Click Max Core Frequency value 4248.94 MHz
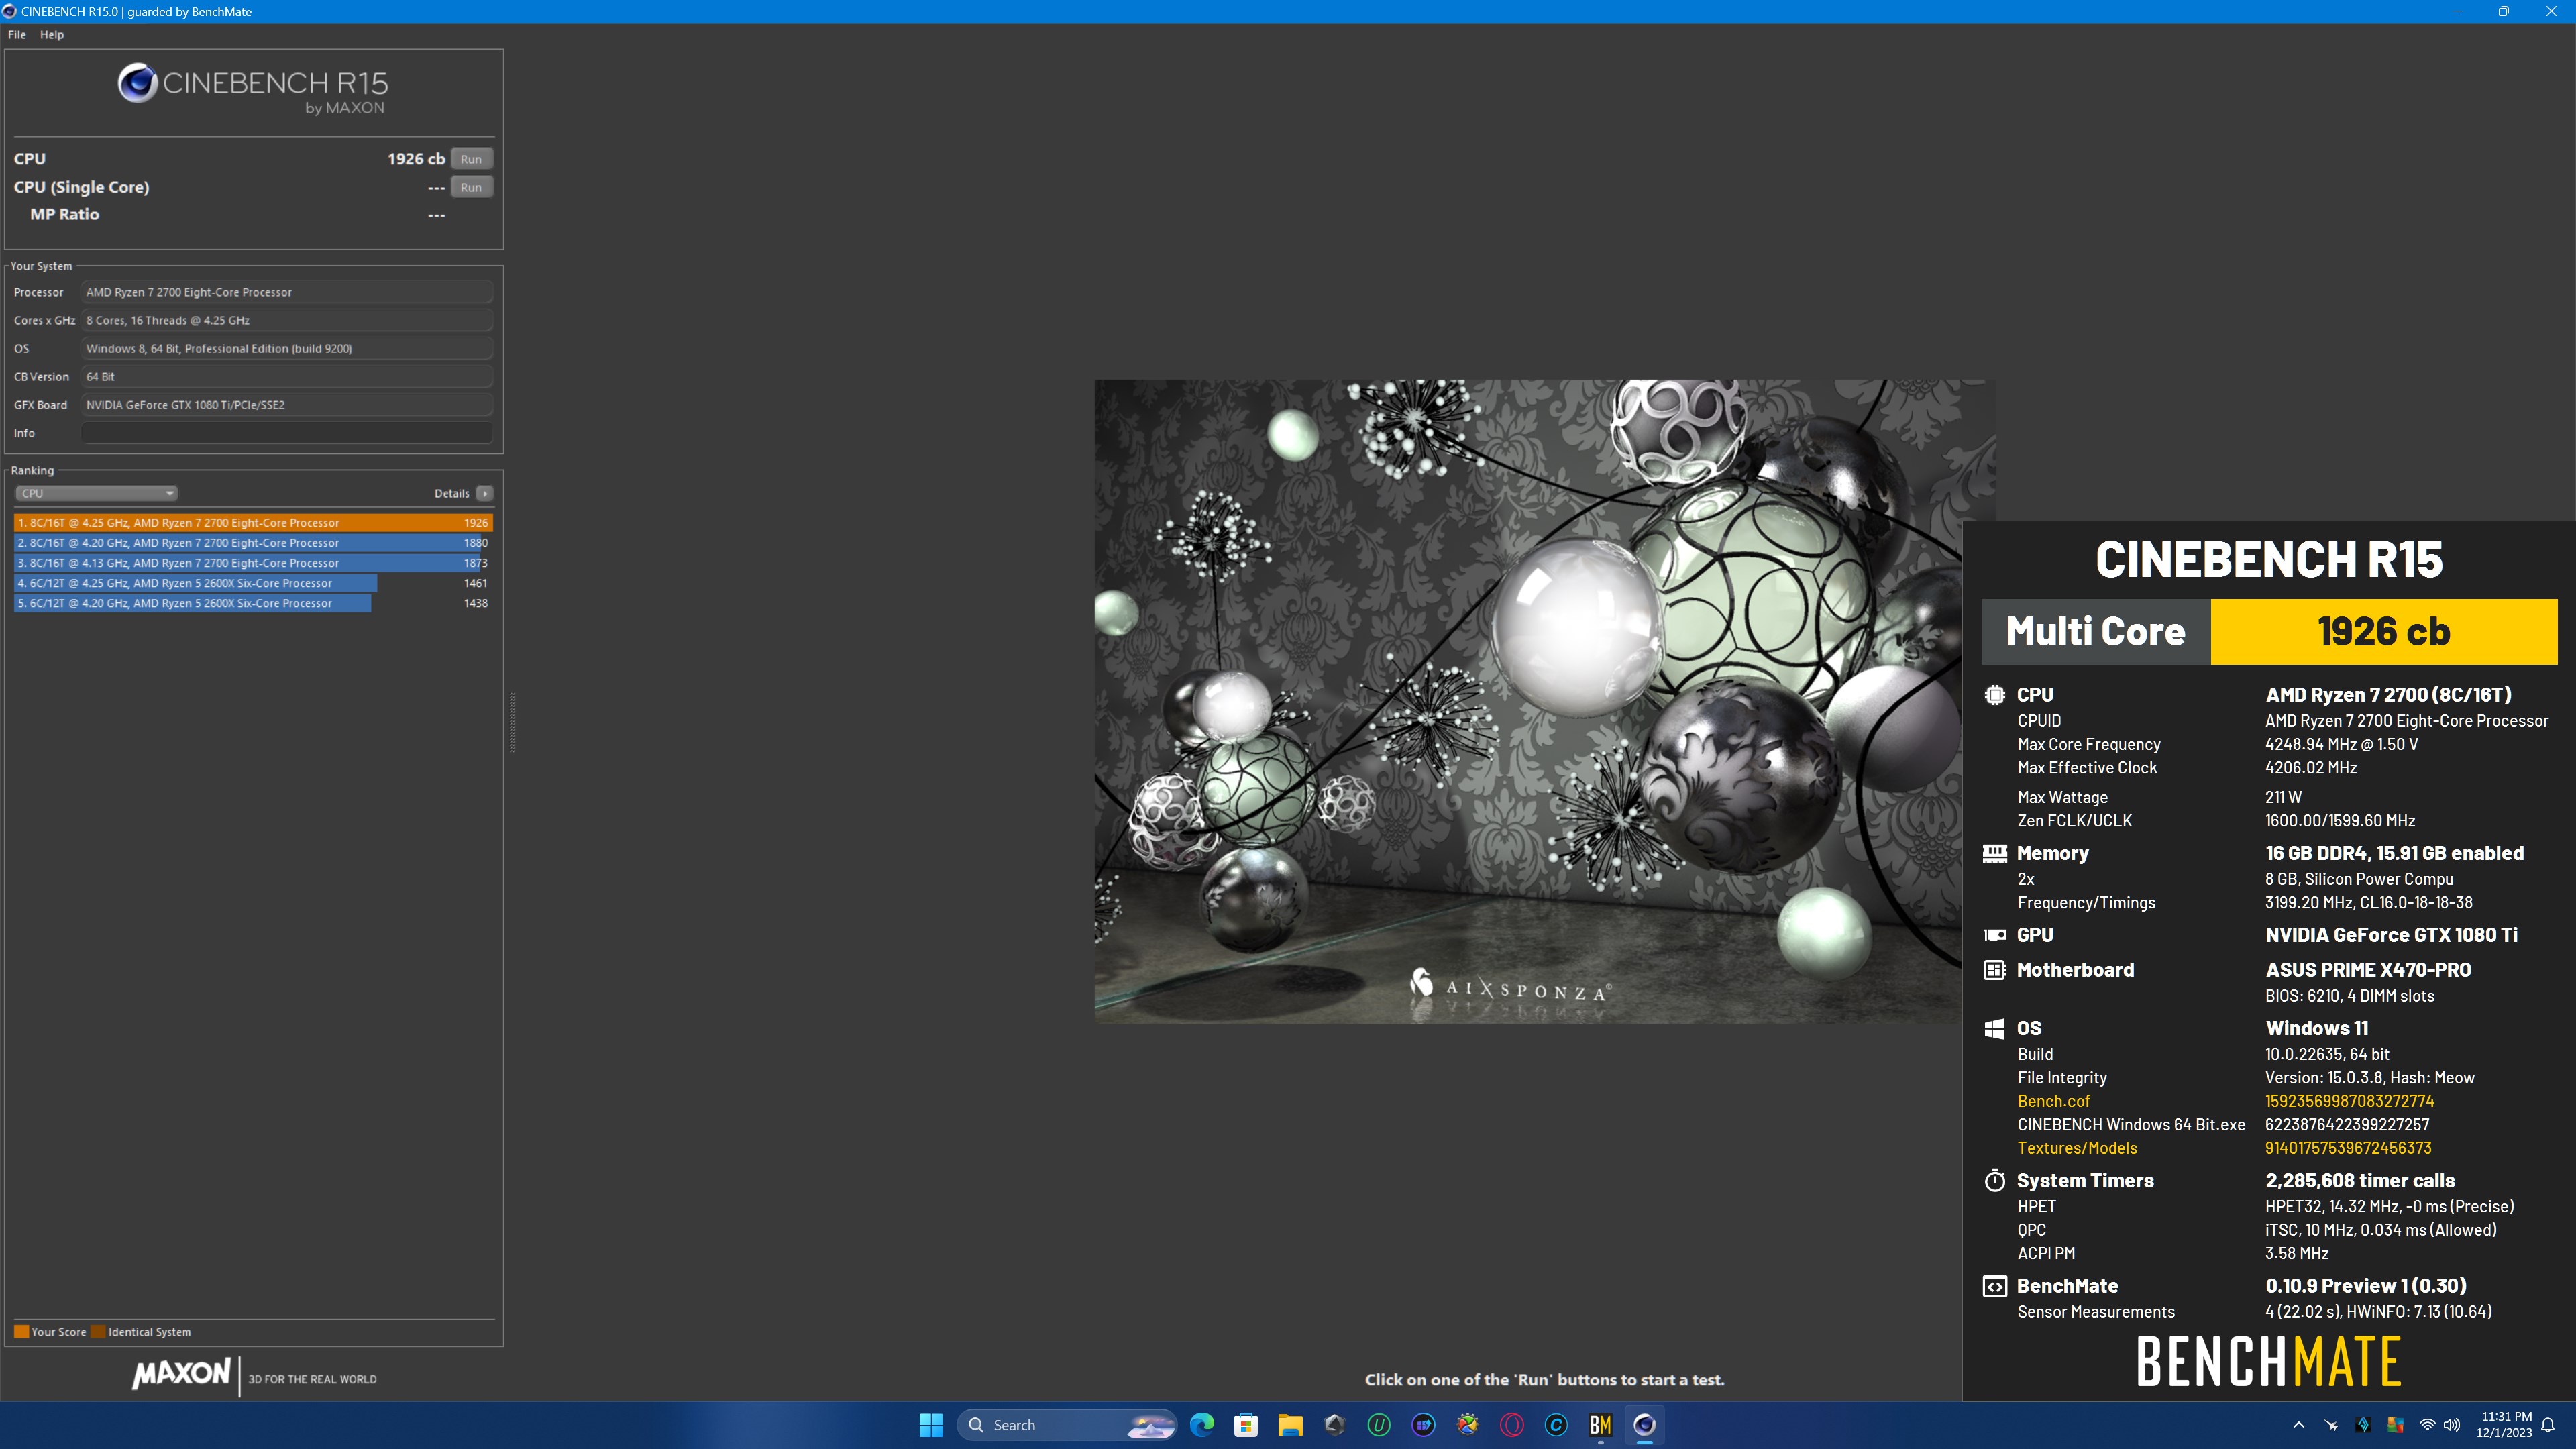 point(2341,744)
